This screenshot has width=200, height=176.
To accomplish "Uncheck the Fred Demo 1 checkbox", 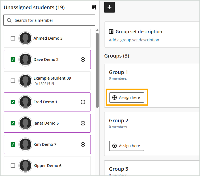I will [13, 102].
